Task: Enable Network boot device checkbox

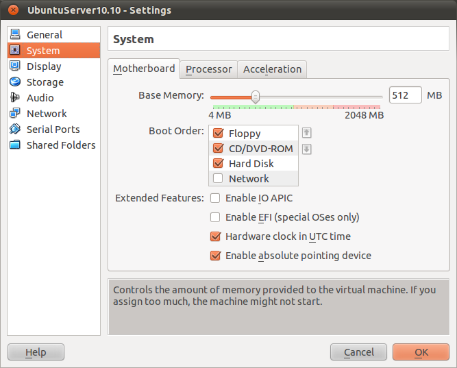Action: click(219, 179)
